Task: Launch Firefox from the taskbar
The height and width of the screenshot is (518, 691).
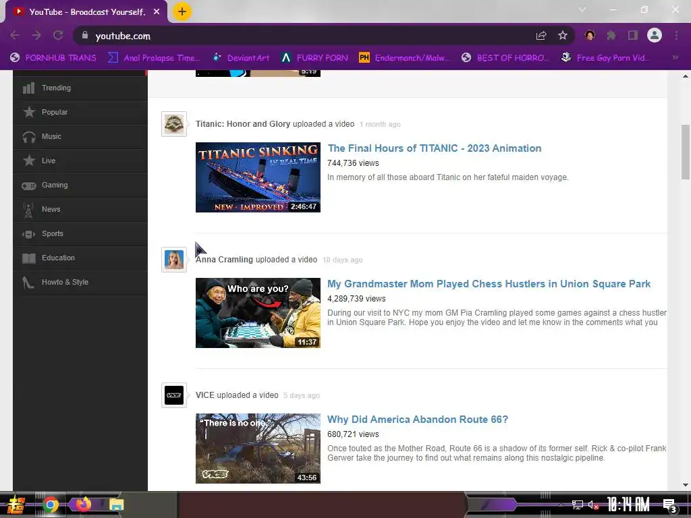Action: pos(83,504)
